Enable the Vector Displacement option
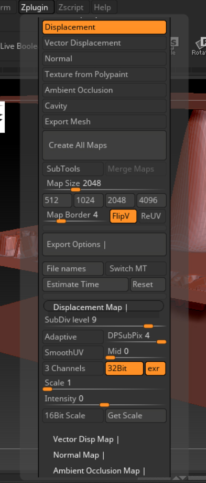Image resolution: width=206 pixels, height=483 pixels. [104, 43]
